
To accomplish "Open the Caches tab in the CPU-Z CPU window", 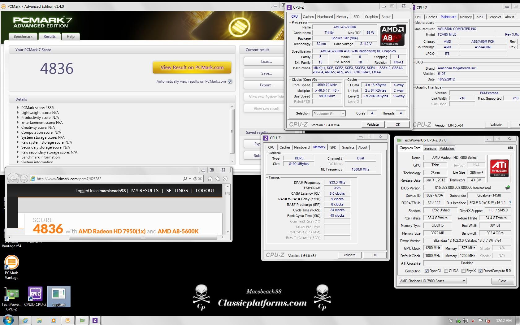I will 308,17.
